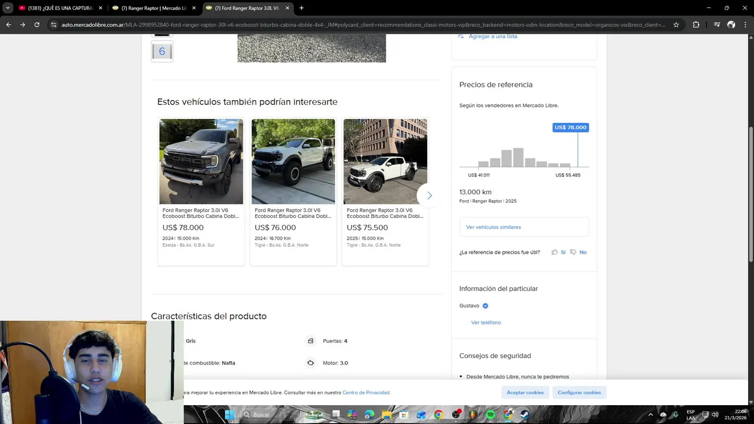
Task: Open a new browser tab
Action: (x=302, y=8)
